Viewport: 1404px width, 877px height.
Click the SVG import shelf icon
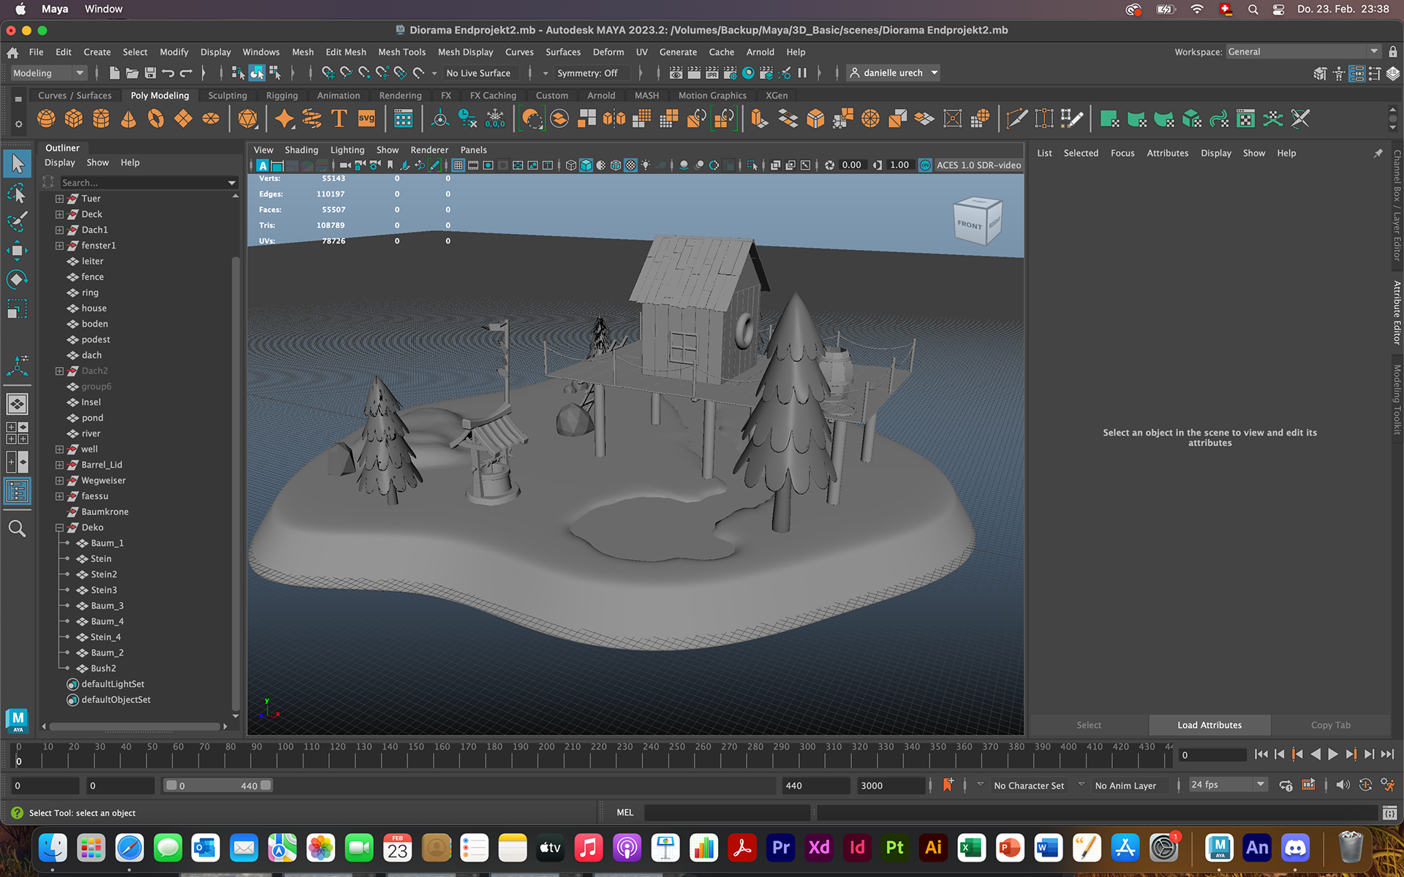(366, 118)
